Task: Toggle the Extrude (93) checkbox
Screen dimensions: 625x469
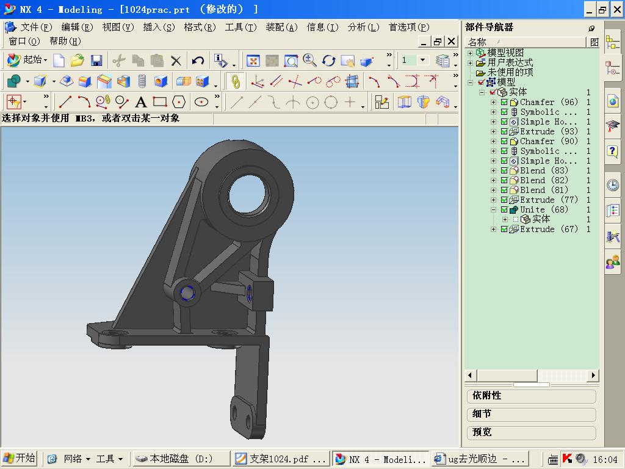Action: pos(504,131)
